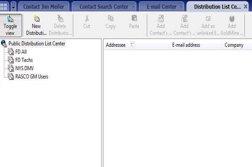Screen dimensions: 252x167
Task: Close the Distribution List Center tab
Action: (x=246, y=6)
